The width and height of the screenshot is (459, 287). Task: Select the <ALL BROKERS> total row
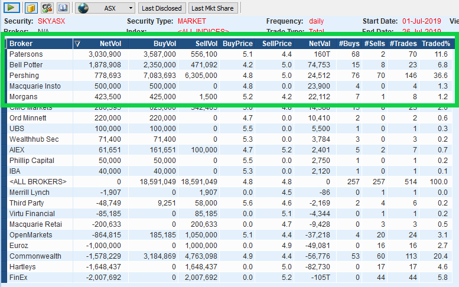point(230,182)
